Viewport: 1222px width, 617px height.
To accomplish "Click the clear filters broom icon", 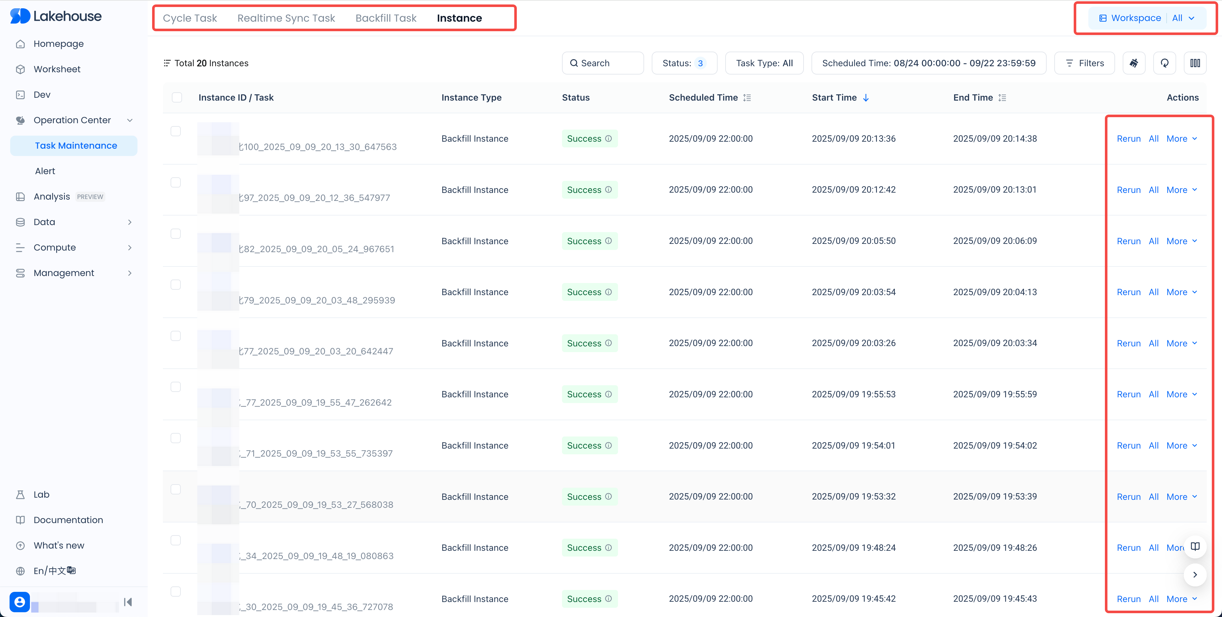I will pyautogui.click(x=1134, y=63).
